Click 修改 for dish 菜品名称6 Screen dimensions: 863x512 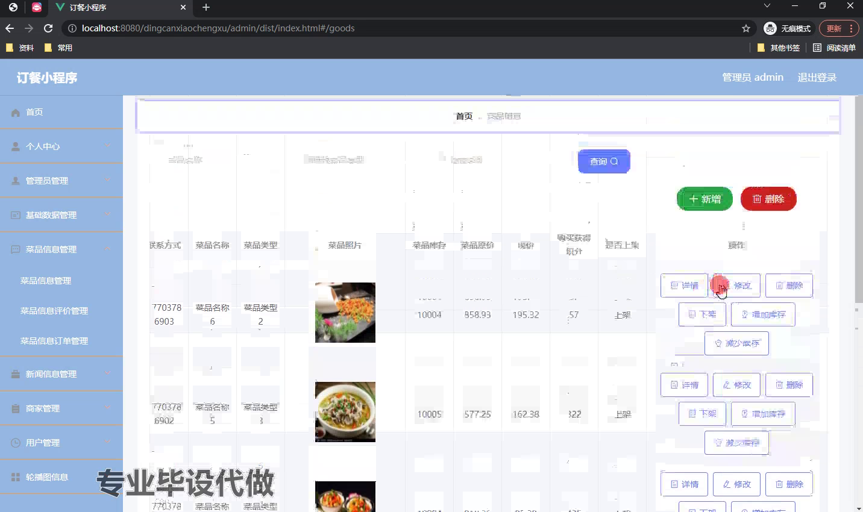point(736,286)
